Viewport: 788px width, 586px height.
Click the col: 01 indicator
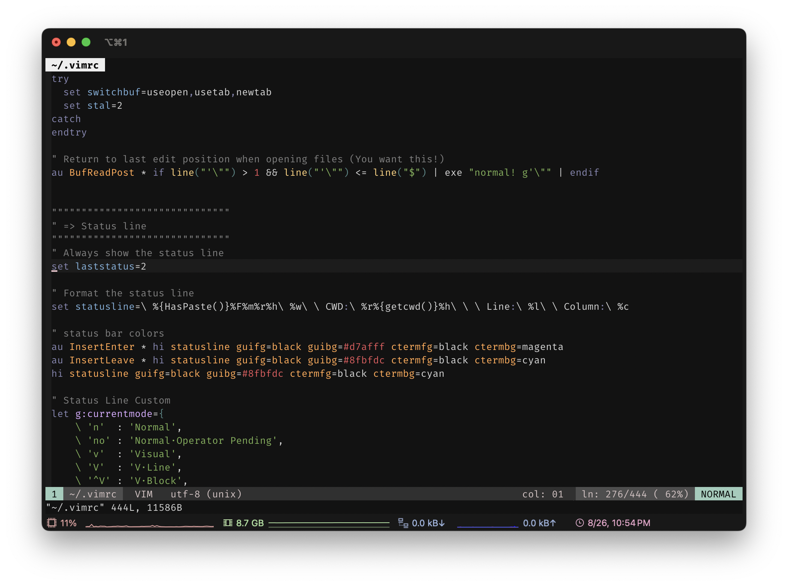point(543,494)
